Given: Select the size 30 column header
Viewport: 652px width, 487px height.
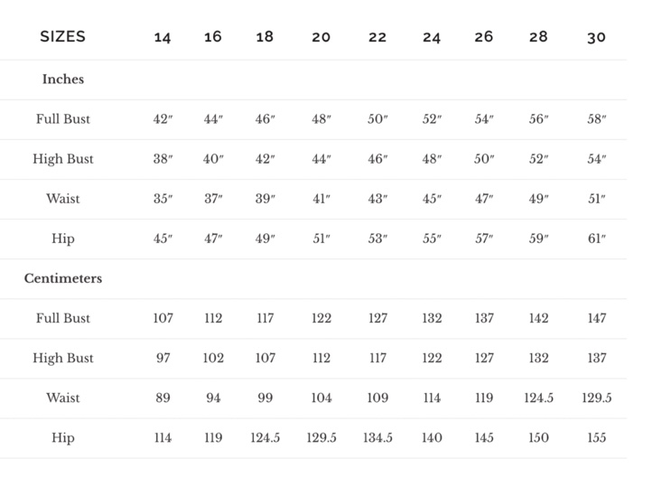Looking at the screenshot, I should click(x=596, y=37).
